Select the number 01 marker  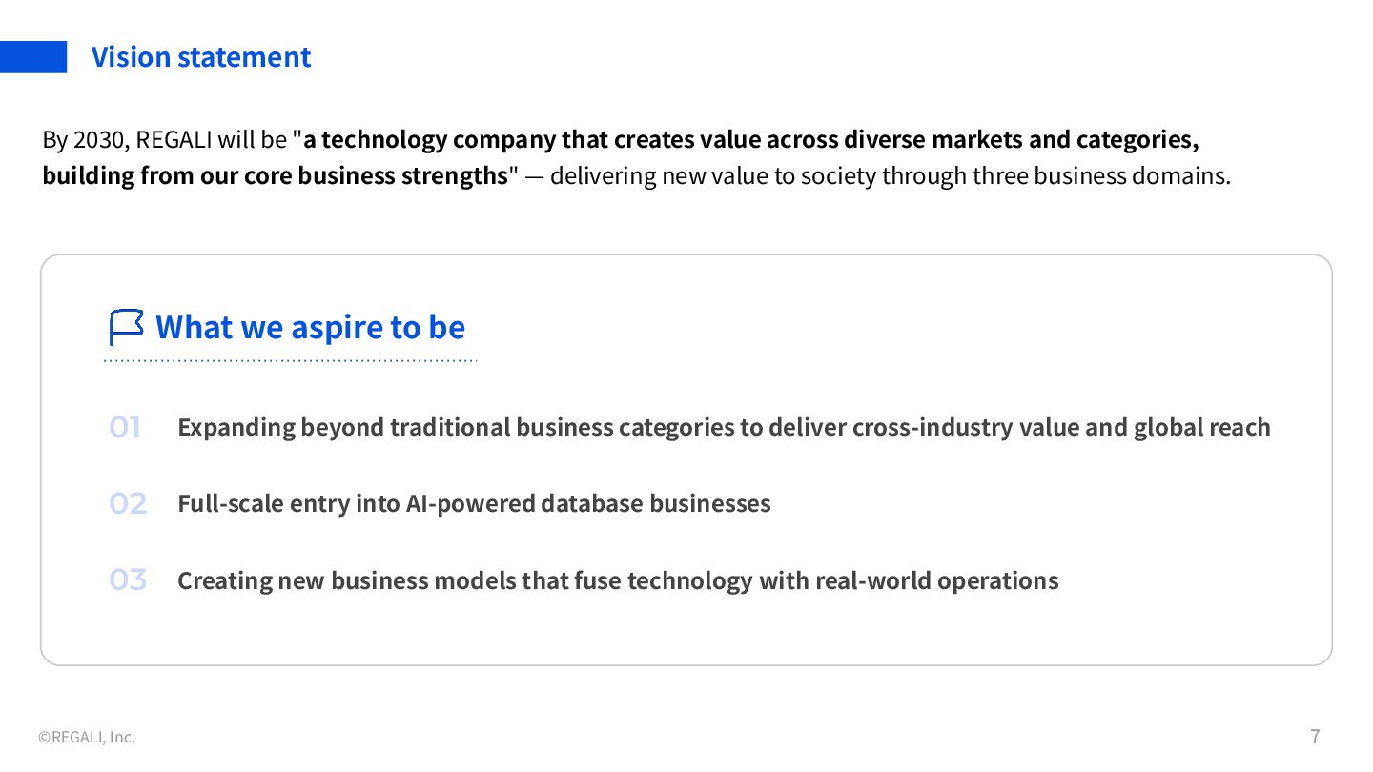click(125, 427)
